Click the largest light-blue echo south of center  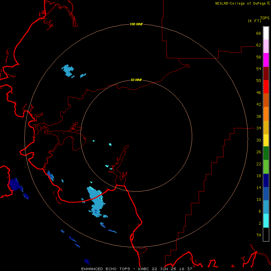[x=96, y=201]
